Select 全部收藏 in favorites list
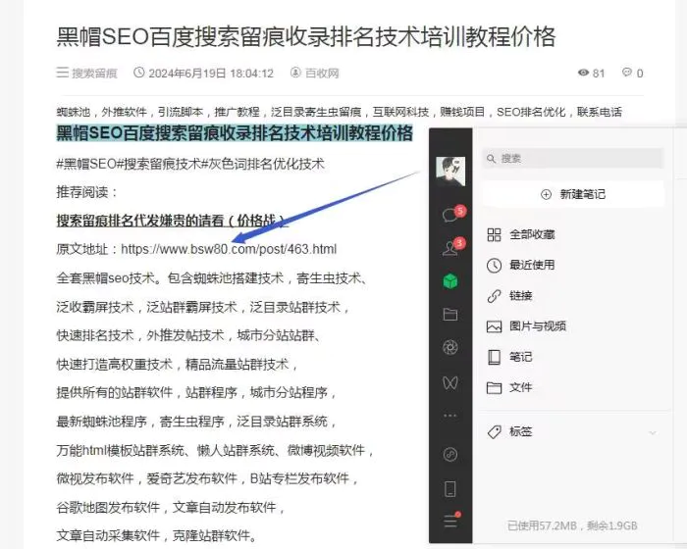The width and height of the screenshot is (687, 549). tap(521, 234)
